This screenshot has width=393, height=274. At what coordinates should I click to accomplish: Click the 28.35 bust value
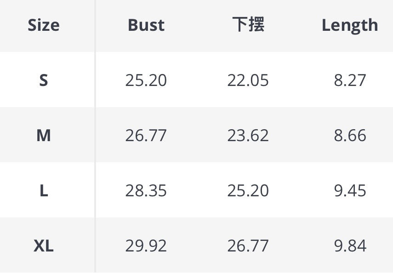point(146,191)
